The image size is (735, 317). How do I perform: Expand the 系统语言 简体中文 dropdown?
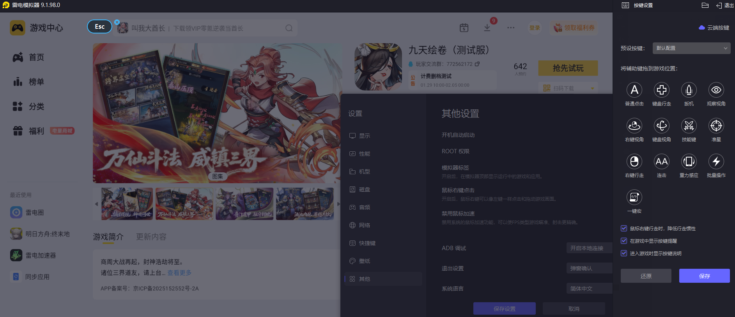[x=589, y=289]
